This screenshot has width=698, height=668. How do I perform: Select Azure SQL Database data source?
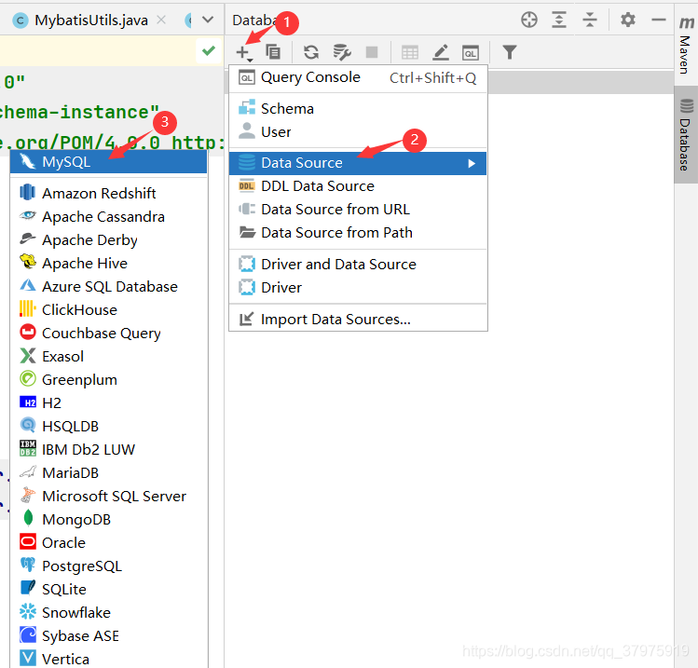pyautogui.click(x=109, y=287)
